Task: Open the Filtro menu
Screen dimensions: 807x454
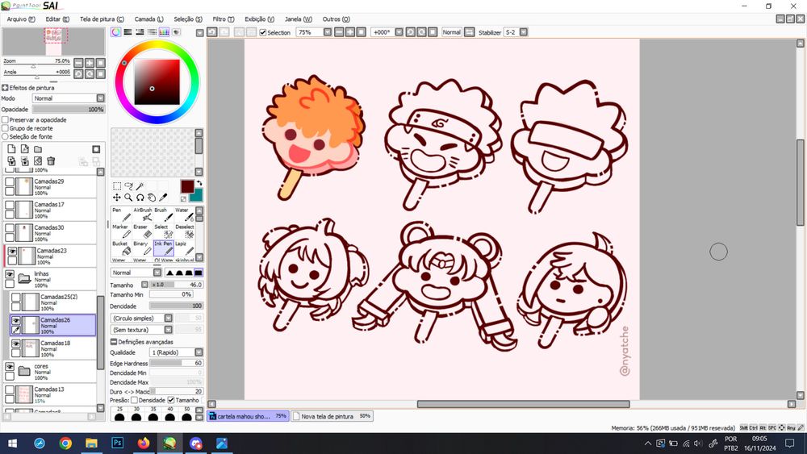Action: [224, 19]
